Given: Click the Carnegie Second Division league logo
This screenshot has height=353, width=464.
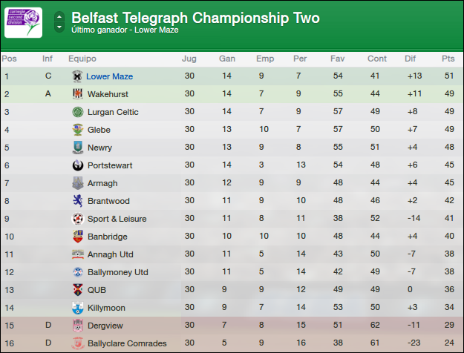Looking at the screenshot, I should click(x=23, y=22).
